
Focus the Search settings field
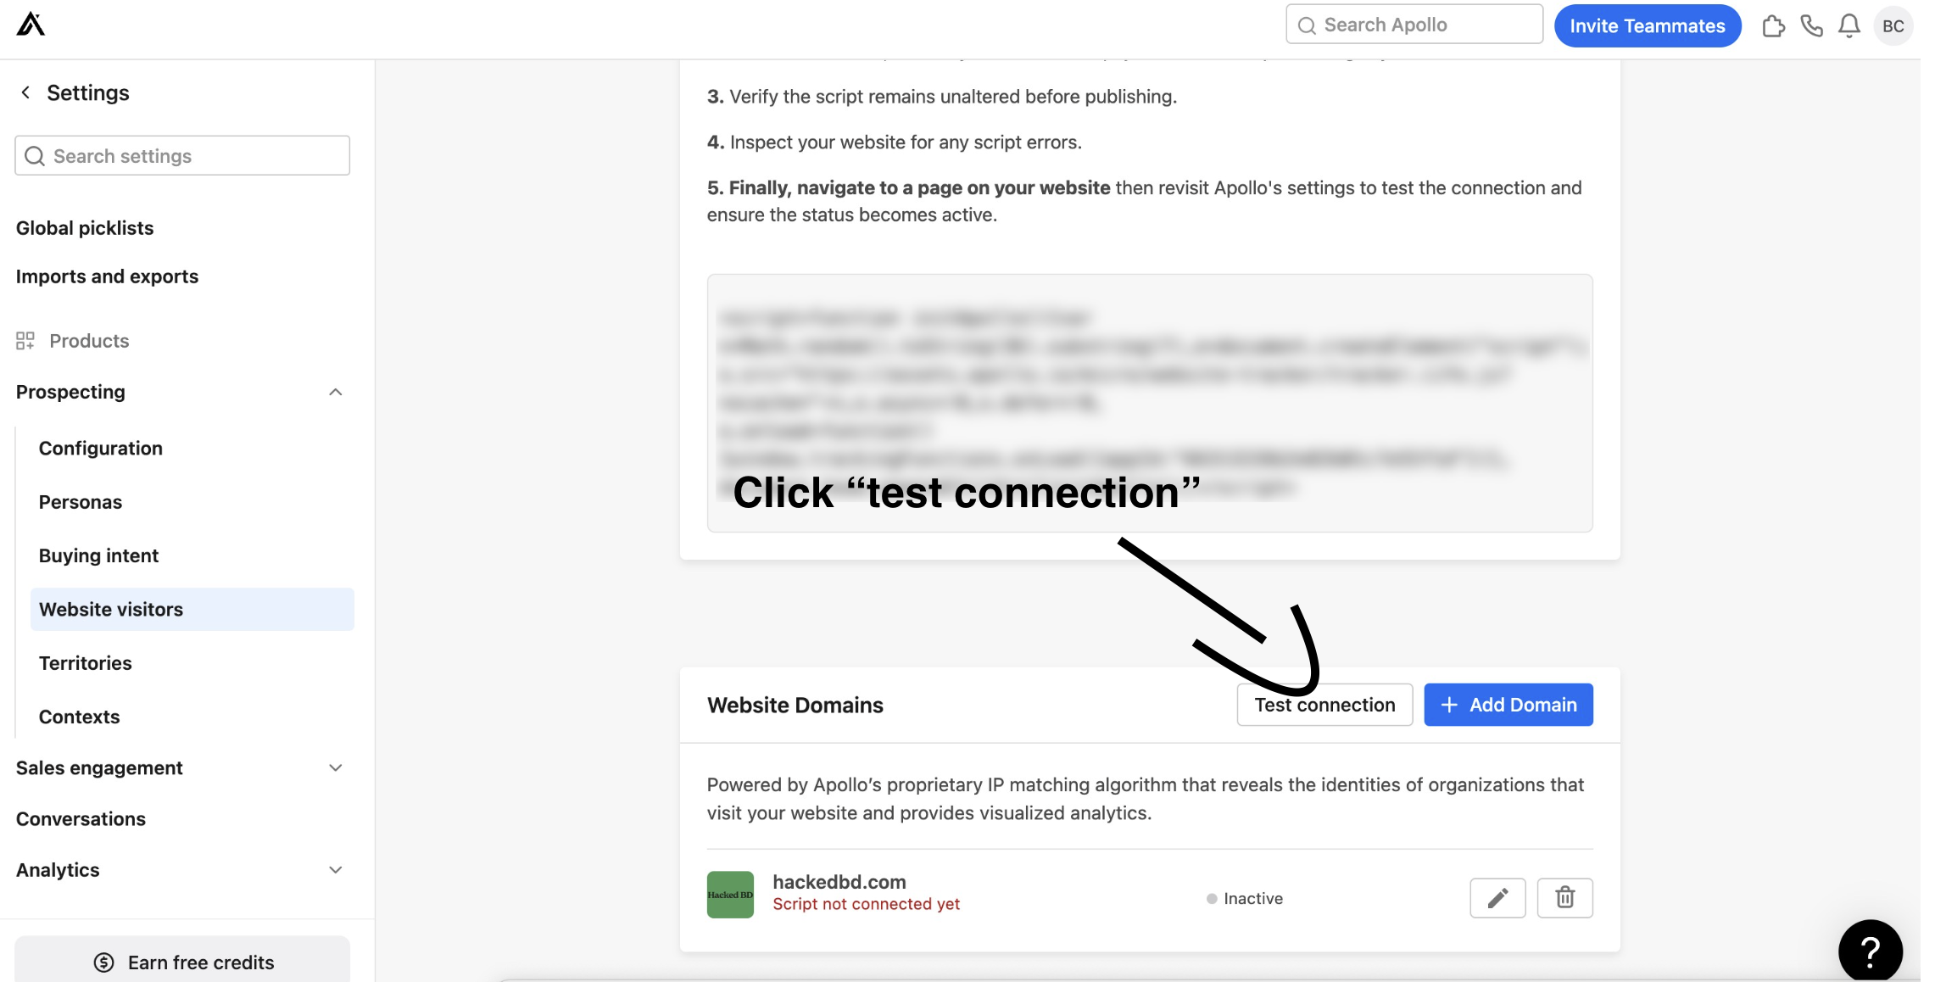pyautogui.click(x=182, y=156)
